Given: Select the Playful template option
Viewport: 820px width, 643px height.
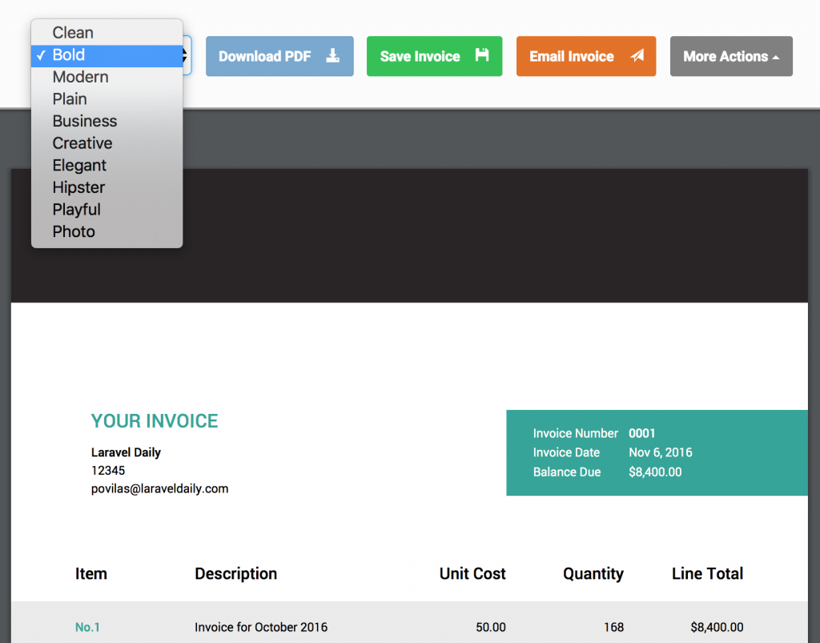Looking at the screenshot, I should [76, 209].
